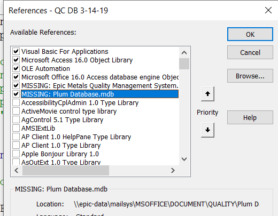Image resolution: width=278 pixels, height=216 pixels.
Task: Enable the AMSIExtLib reference checkbox
Action: point(16,128)
